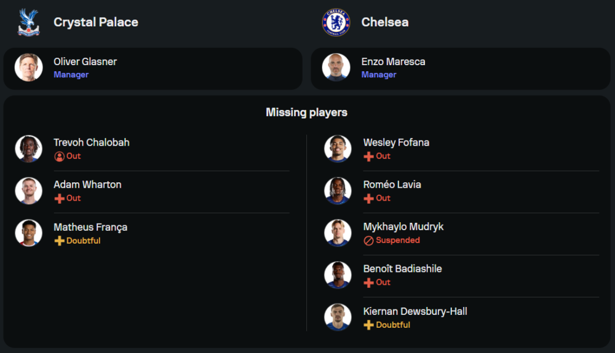Open the Crystal Palace team name link
The height and width of the screenshot is (353, 615).
96,22
